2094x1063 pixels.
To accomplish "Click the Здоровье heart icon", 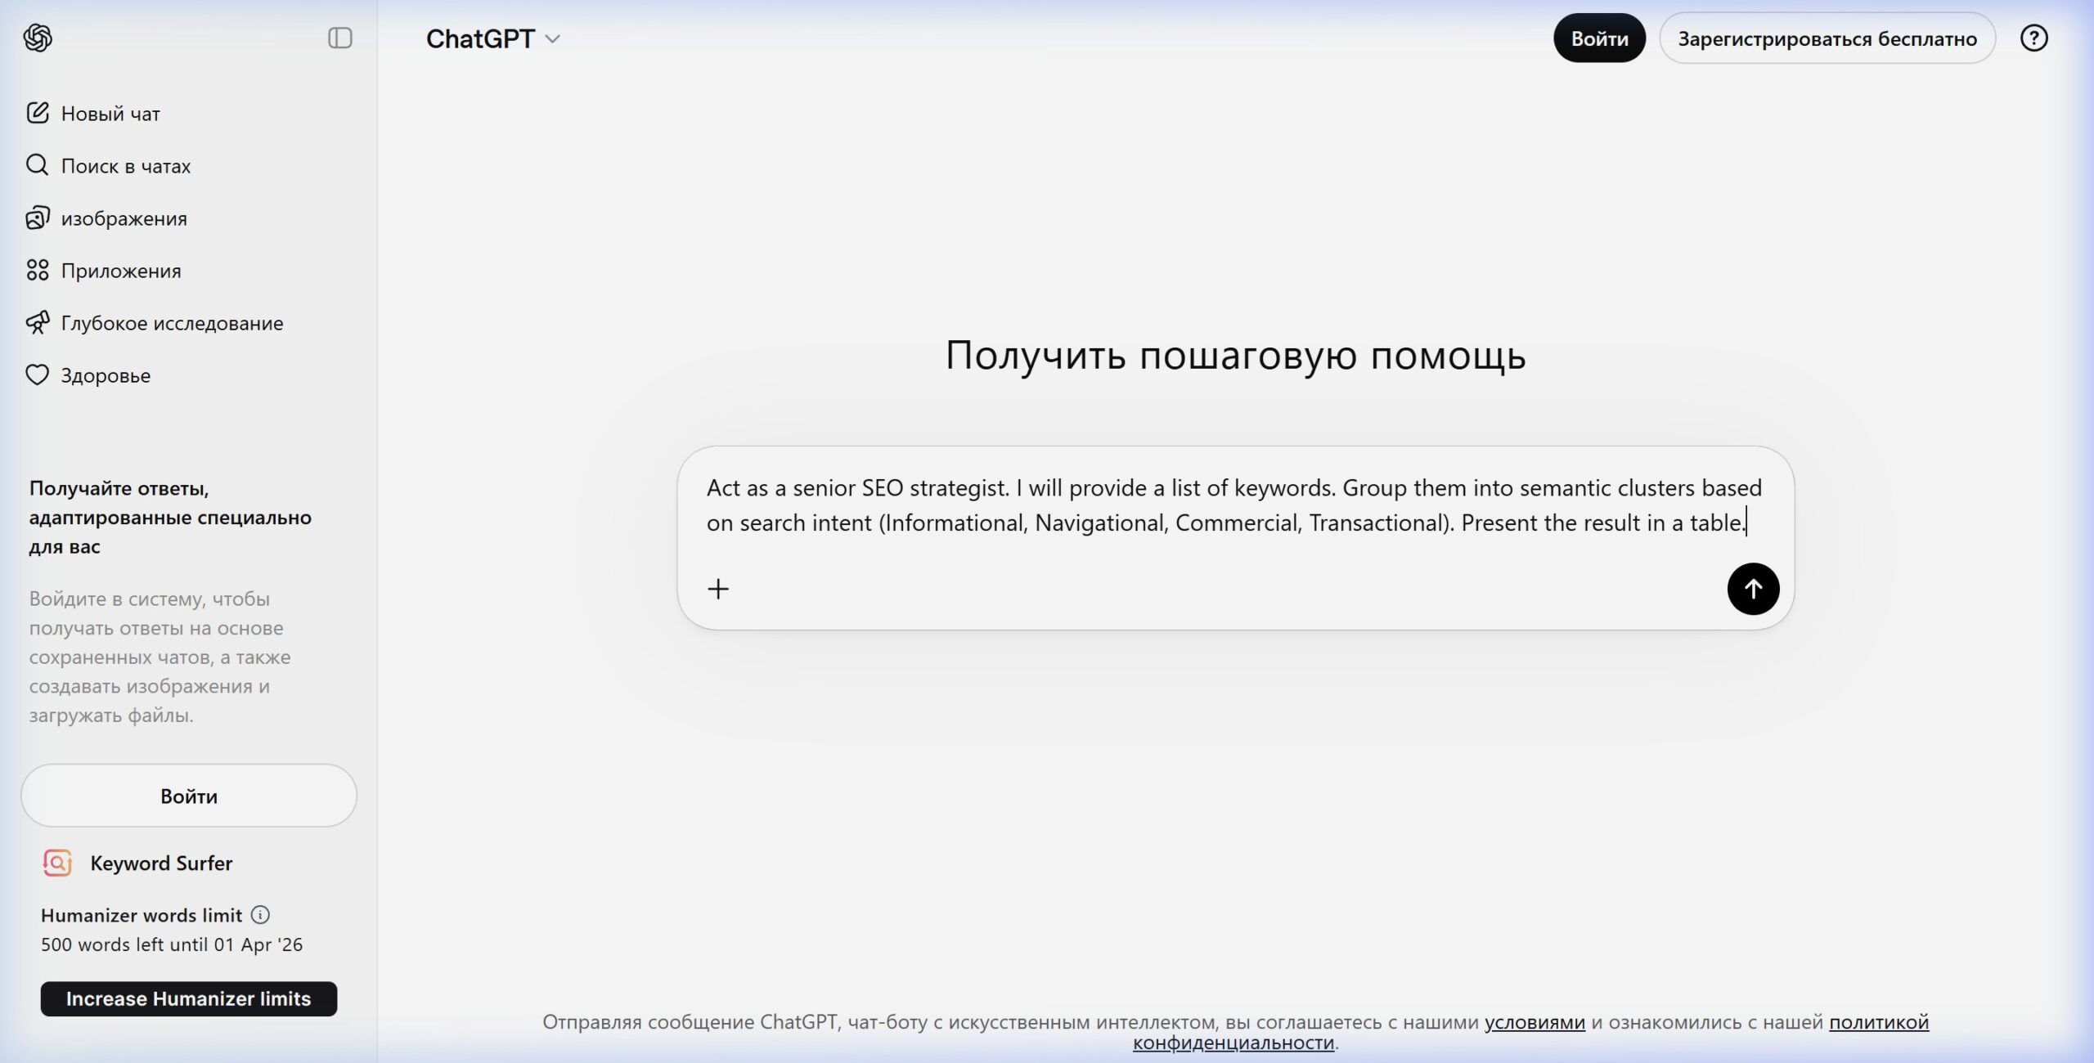I will [x=38, y=375].
